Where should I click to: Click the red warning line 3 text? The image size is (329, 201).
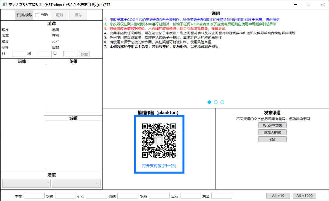(x=165, y=29)
